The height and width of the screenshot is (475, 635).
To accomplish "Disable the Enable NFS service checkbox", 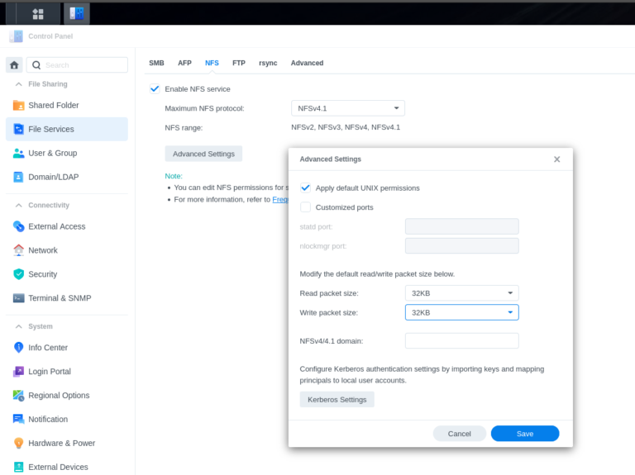I will click(x=155, y=88).
